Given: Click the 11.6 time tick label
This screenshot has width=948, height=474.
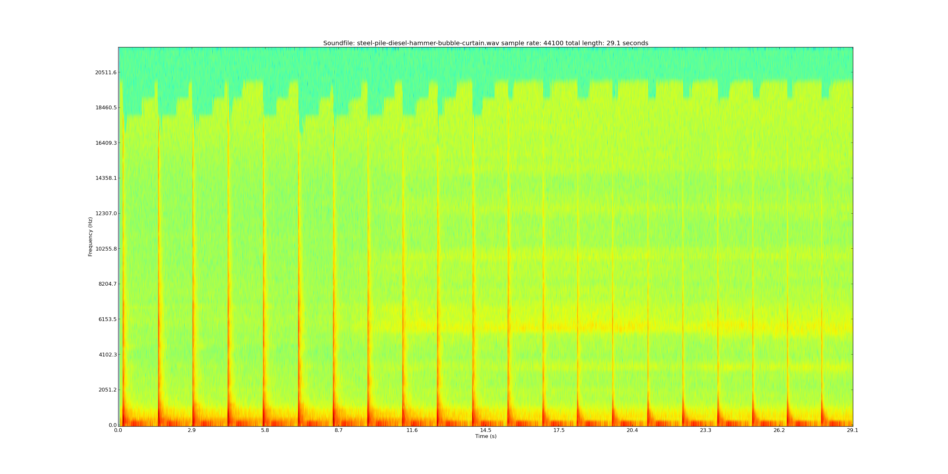Looking at the screenshot, I should pos(412,430).
